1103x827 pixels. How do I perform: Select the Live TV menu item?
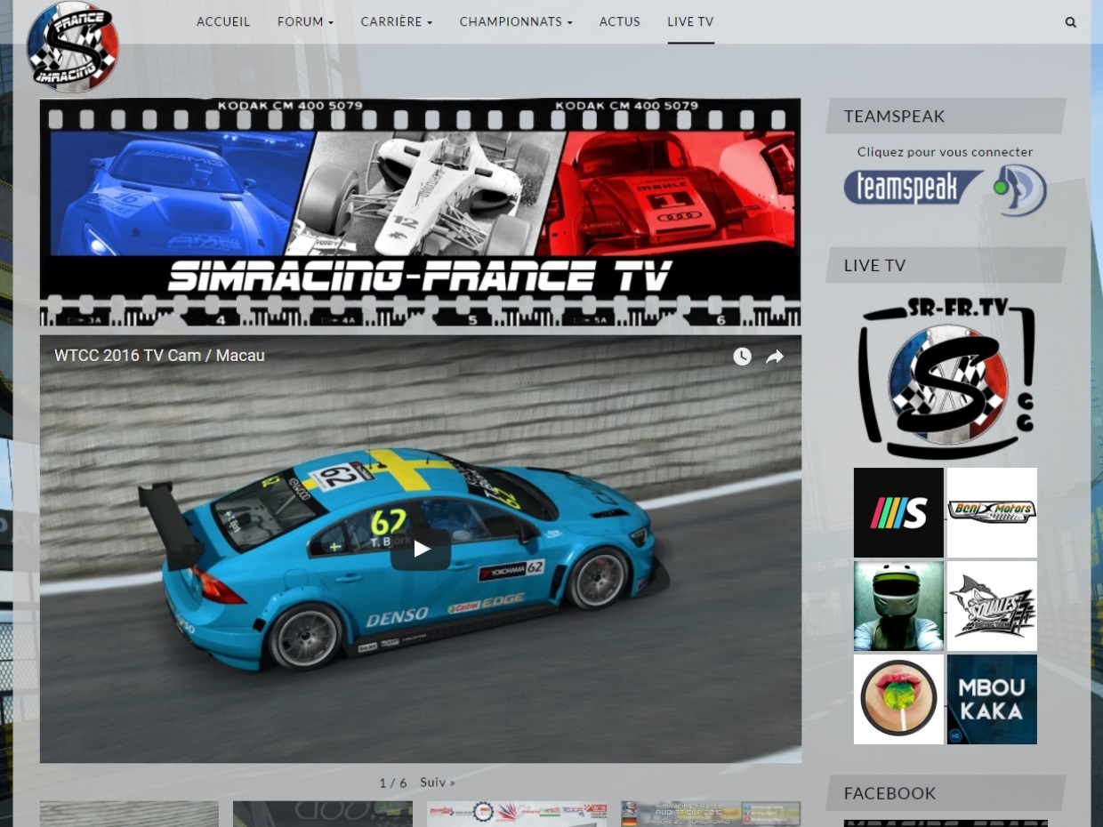click(690, 21)
